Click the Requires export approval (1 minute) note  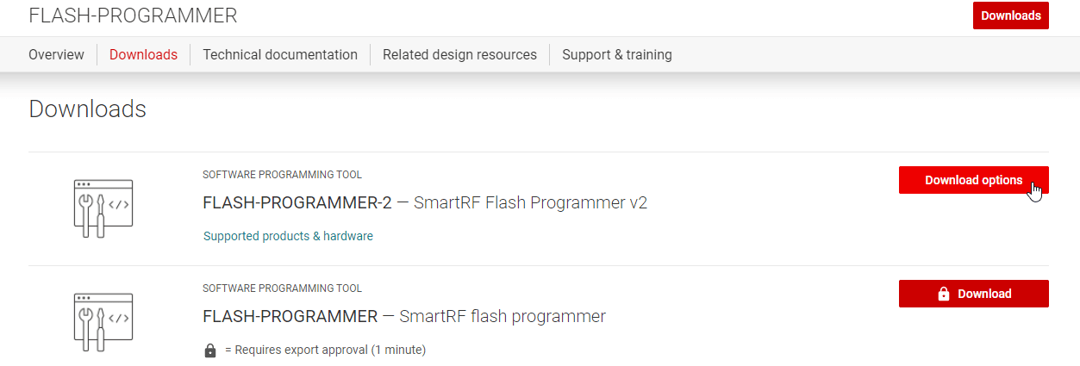pos(325,350)
